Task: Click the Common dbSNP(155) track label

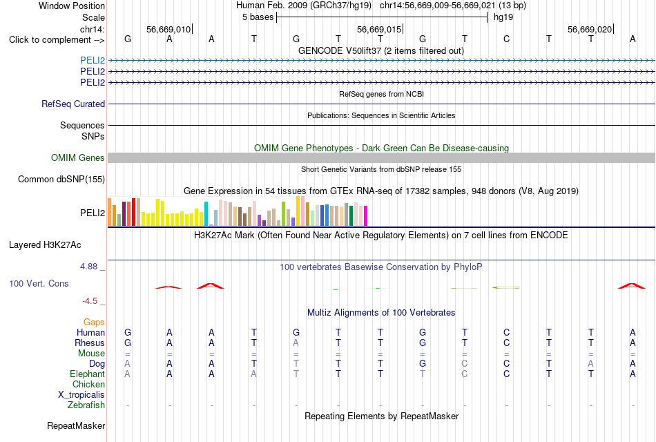Action: [61, 179]
